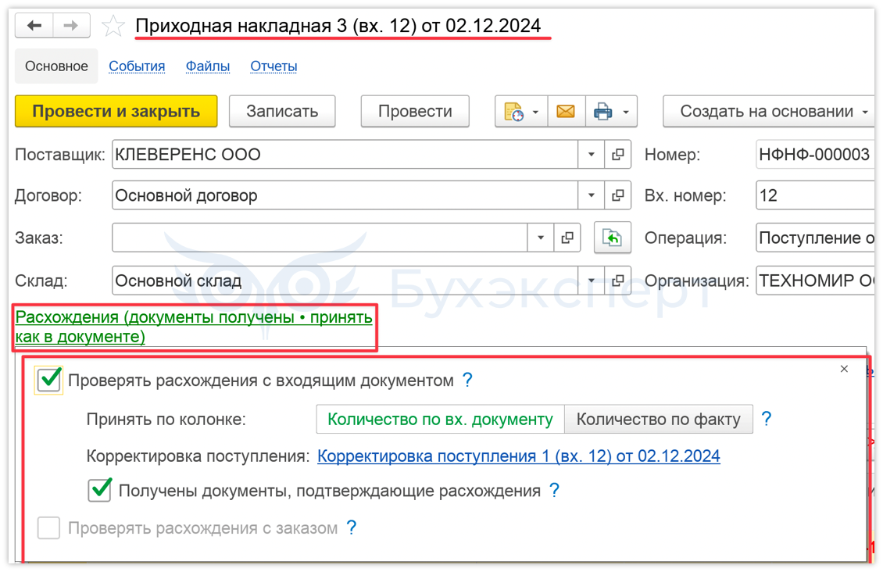Go back with the left arrow button
This screenshot has height=572, width=883.
coord(34,26)
